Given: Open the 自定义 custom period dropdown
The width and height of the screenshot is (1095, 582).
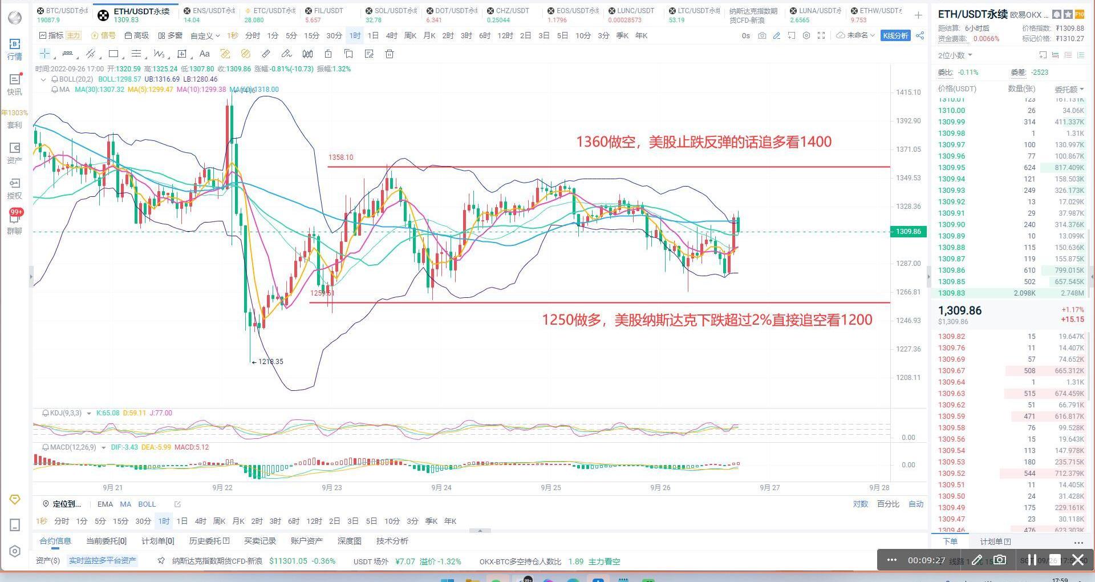Looking at the screenshot, I should (205, 35).
